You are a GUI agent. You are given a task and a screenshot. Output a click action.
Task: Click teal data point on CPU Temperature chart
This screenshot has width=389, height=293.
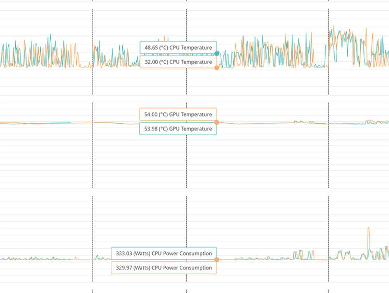[216, 53]
